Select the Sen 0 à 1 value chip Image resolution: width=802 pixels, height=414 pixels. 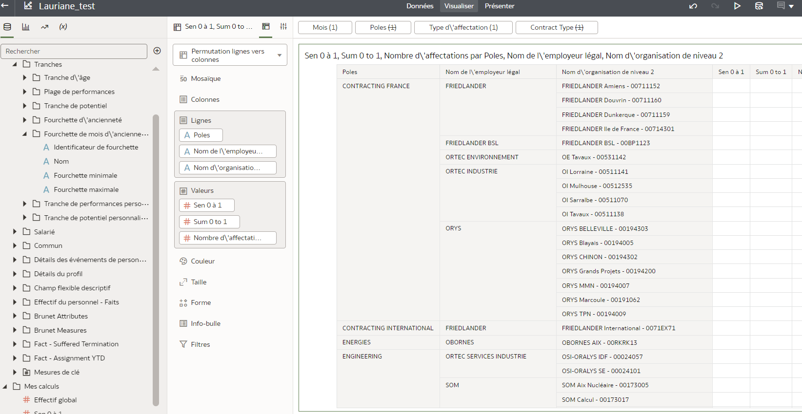coord(207,205)
